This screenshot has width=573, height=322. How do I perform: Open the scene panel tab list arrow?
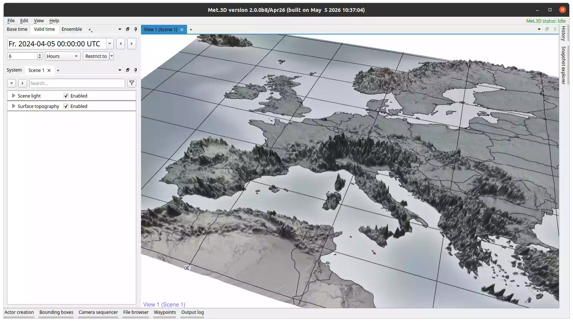[x=120, y=70]
